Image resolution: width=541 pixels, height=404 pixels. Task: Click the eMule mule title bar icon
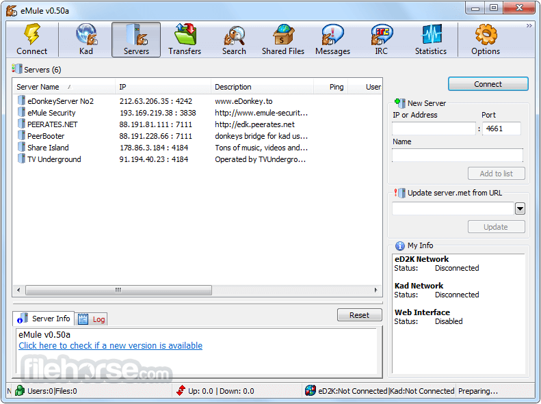12,11
